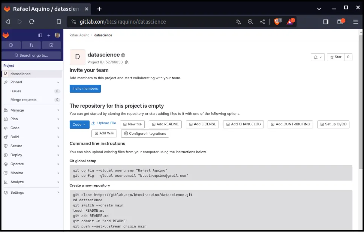The width and height of the screenshot is (364, 232).
Task: Collapse the Pinned section
Action: (32, 82)
